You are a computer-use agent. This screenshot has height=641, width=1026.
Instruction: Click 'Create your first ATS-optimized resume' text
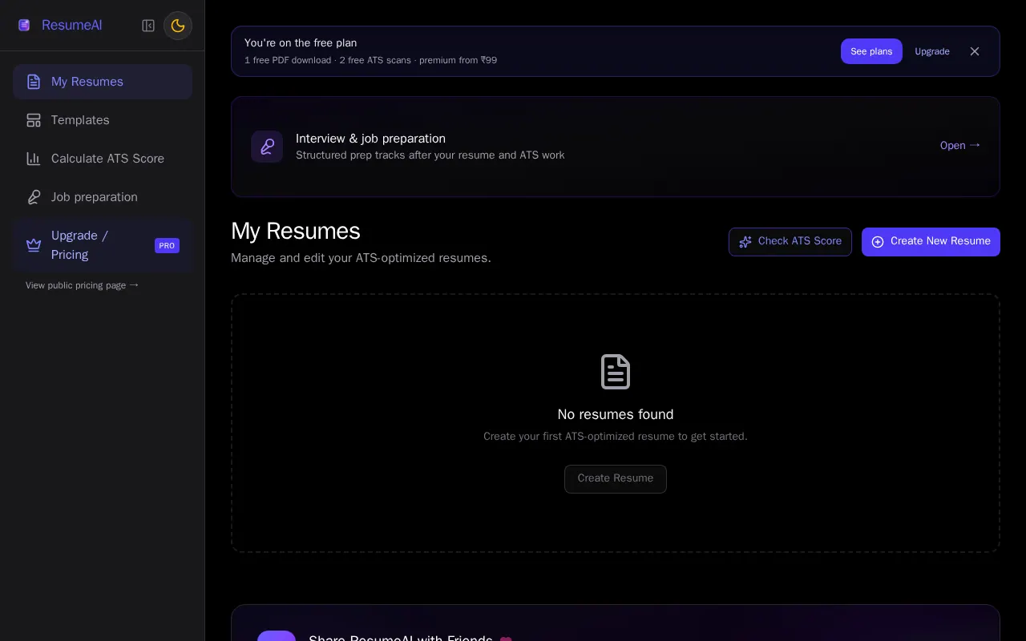(616, 437)
